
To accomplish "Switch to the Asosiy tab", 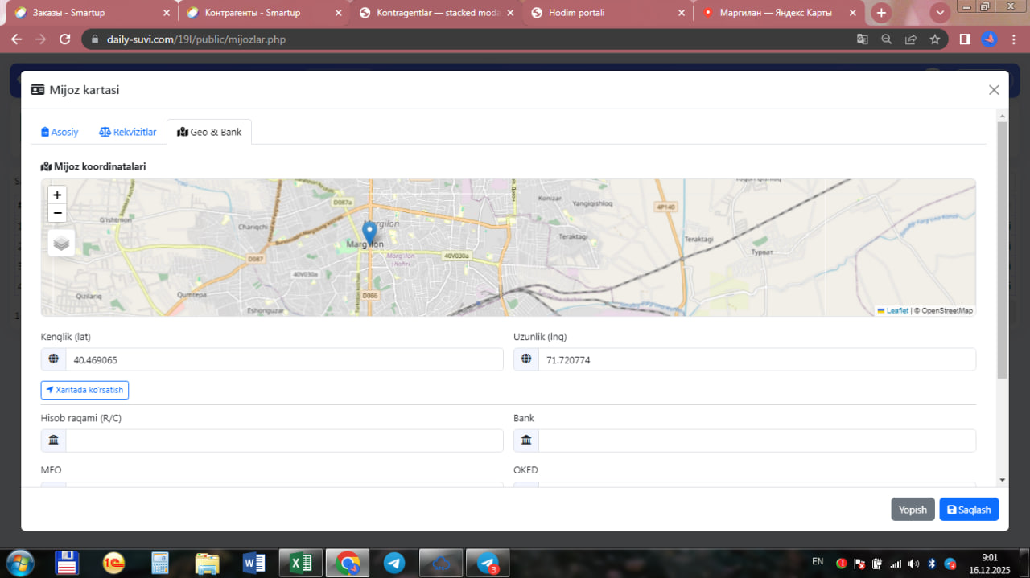I will point(60,132).
